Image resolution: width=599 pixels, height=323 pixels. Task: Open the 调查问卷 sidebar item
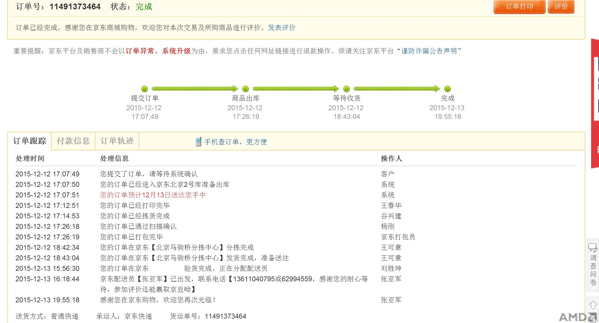[x=593, y=265]
